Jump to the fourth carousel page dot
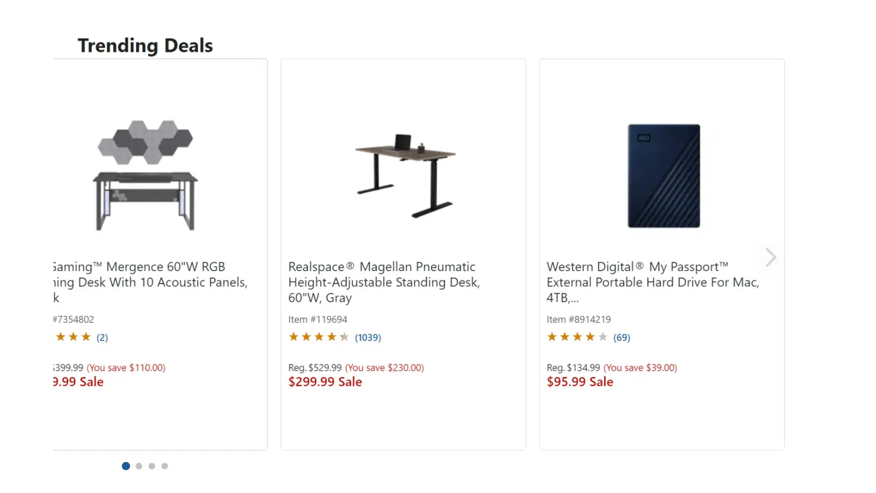 pos(165,466)
